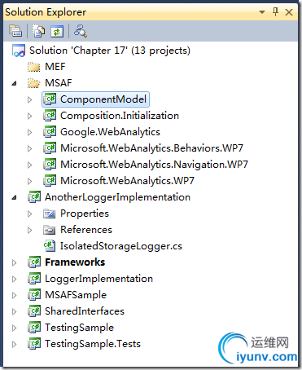Select the MEF solution folder icon
The width and height of the screenshot is (302, 370).
coord(33,67)
